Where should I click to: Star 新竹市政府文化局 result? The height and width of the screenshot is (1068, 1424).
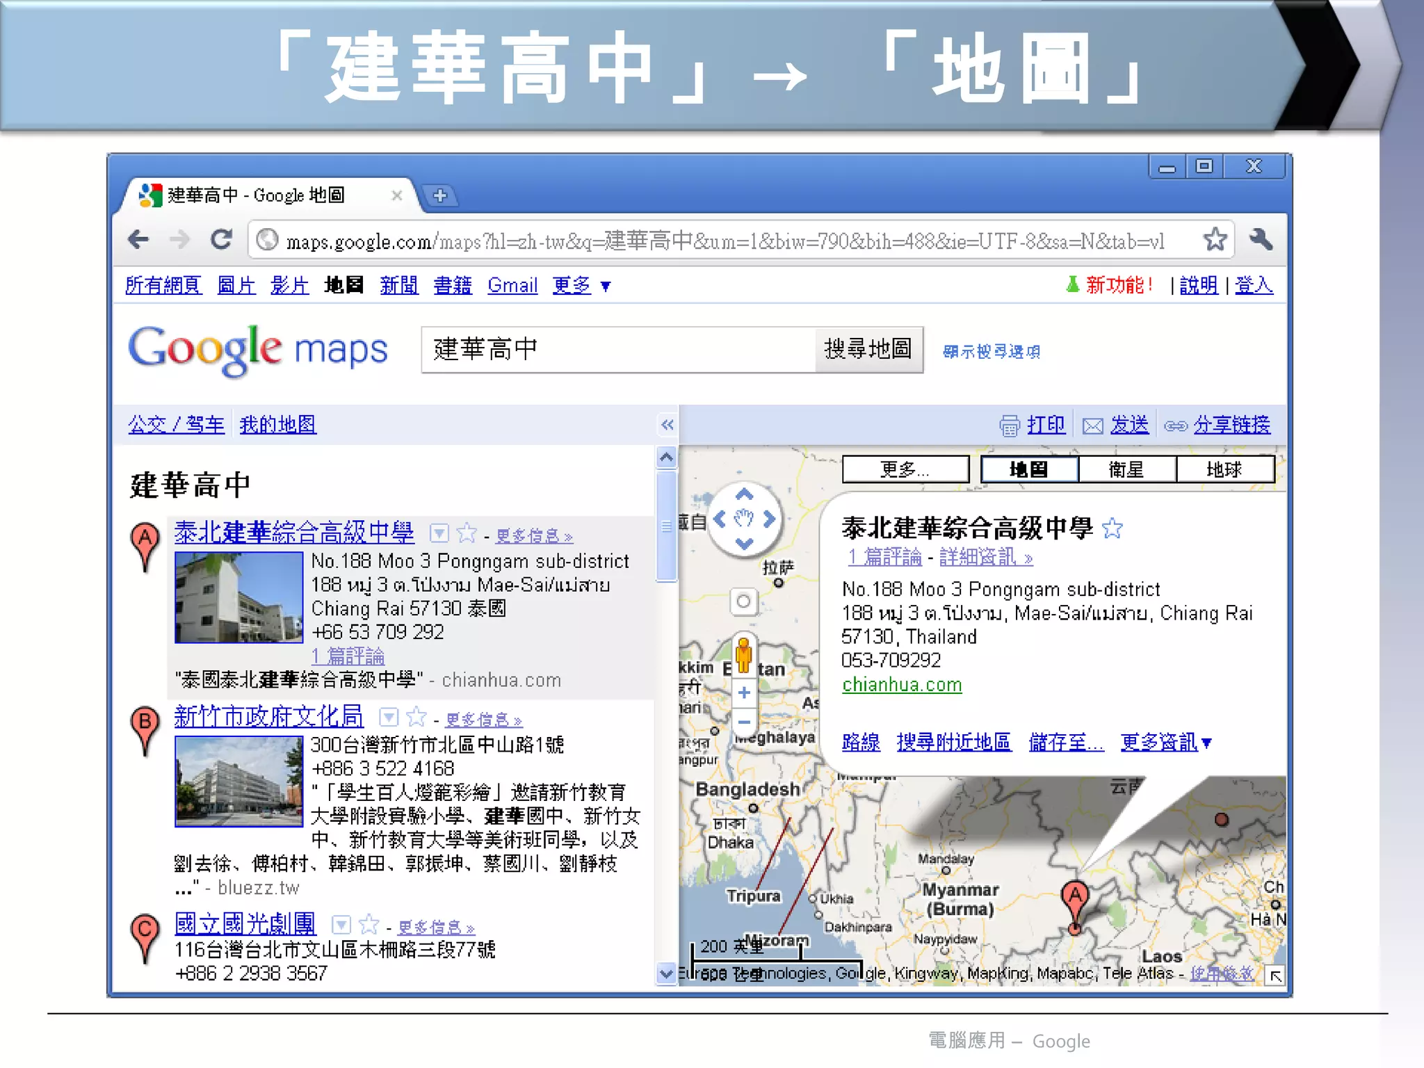point(416,717)
